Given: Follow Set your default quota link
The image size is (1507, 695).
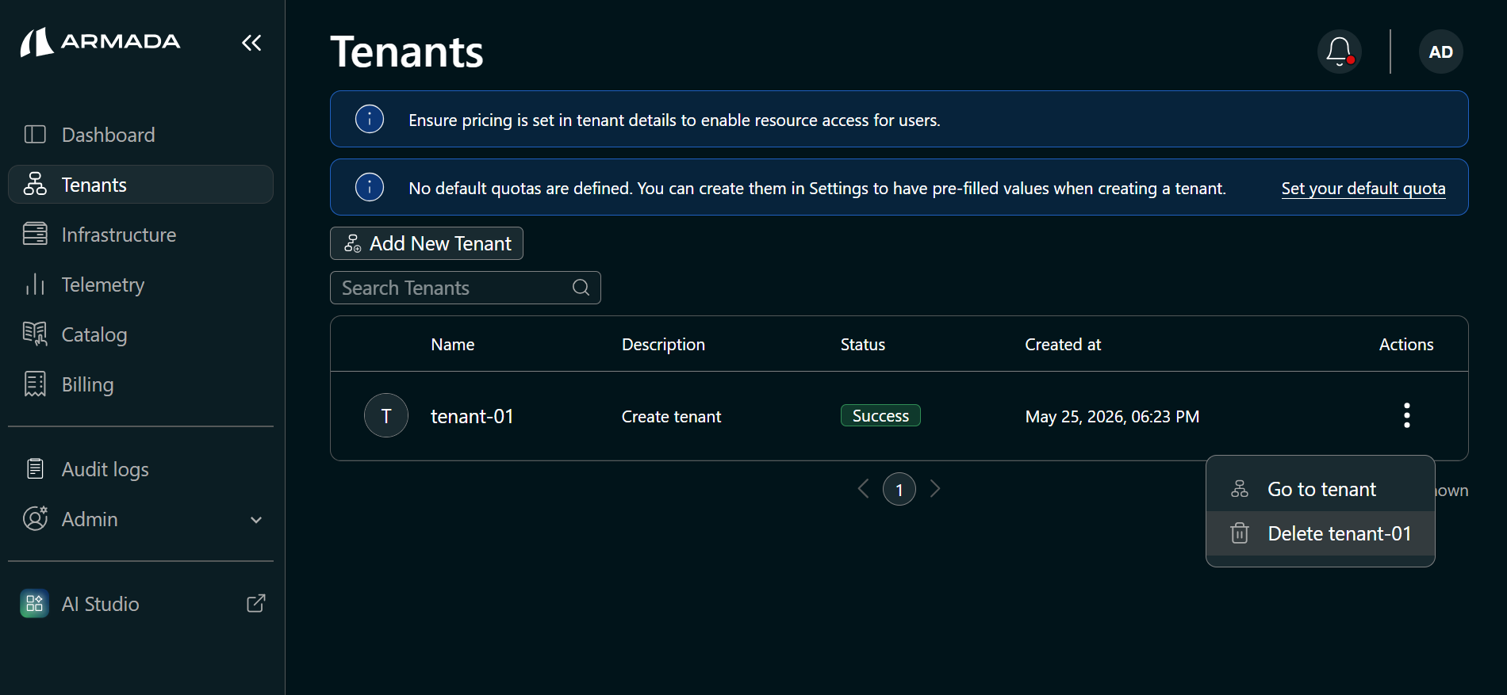Looking at the screenshot, I should 1363,189.
